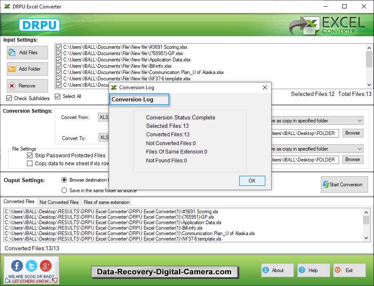Open the Help button

(313, 270)
